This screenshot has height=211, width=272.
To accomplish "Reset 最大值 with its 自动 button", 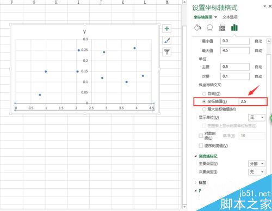I will click(x=258, y=50).
